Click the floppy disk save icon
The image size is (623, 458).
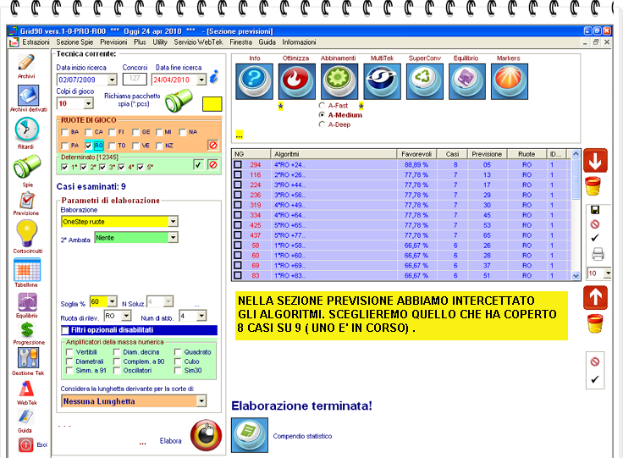[x=595, y=210]
